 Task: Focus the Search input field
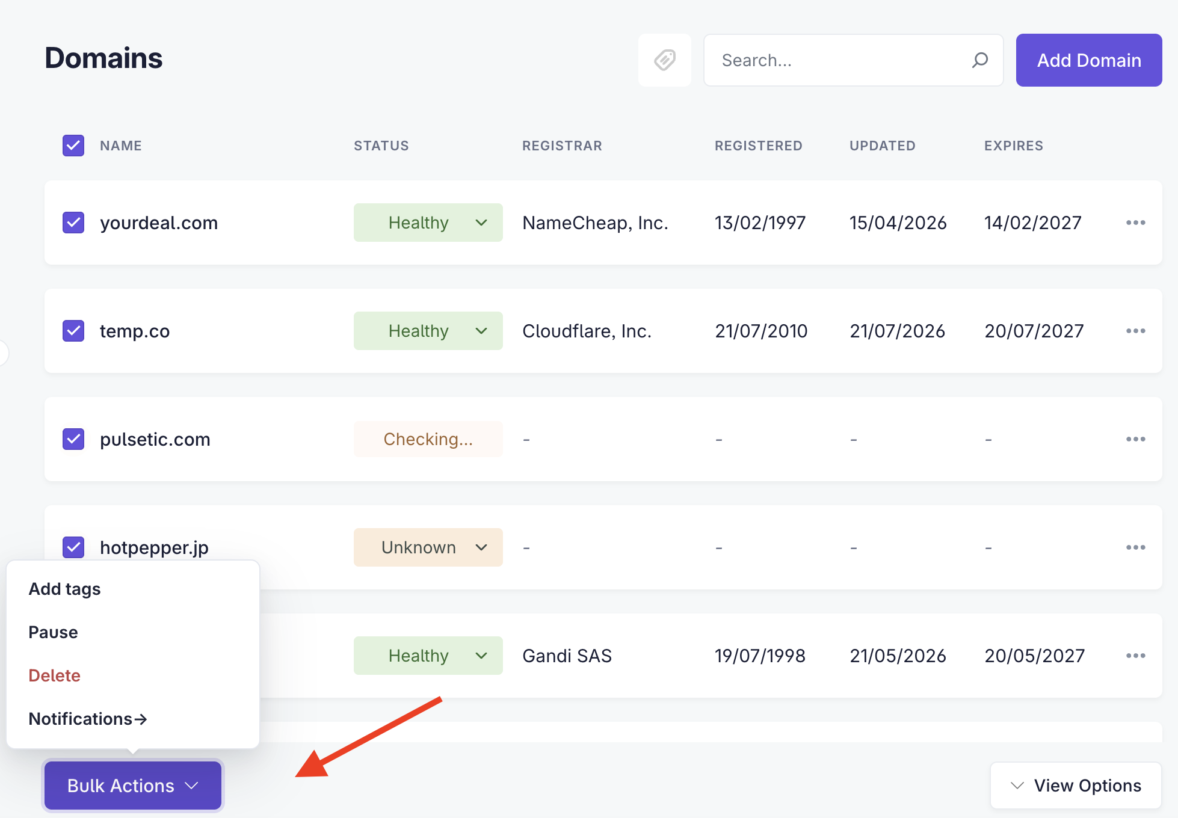coord(853,60)
